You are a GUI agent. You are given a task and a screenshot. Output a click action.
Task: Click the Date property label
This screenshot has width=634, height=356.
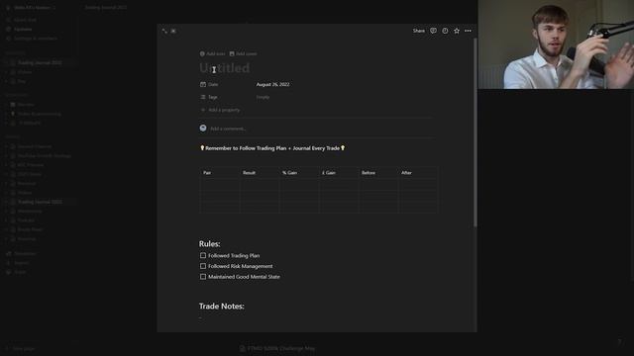pyautogui.click(x=213, y=84)
